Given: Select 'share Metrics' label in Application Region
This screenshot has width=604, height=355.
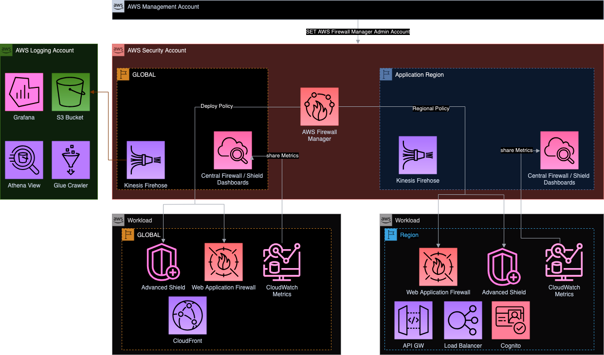Looking at the screenshot, I should click(x=516, y=150).
